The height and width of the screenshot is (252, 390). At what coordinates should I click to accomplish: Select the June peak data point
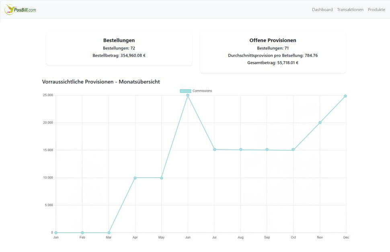(x=188, y=95)
